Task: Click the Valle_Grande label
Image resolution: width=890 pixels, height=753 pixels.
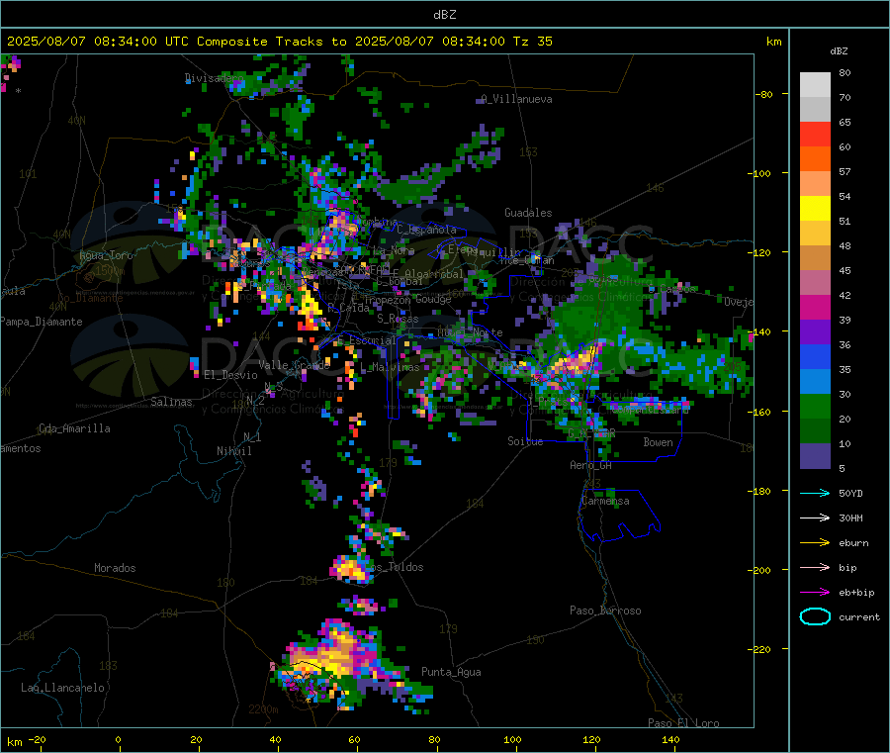Action: [x=294, y=364]
